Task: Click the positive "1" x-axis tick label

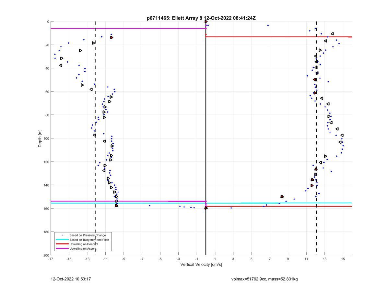Action: tap(215, 259)
